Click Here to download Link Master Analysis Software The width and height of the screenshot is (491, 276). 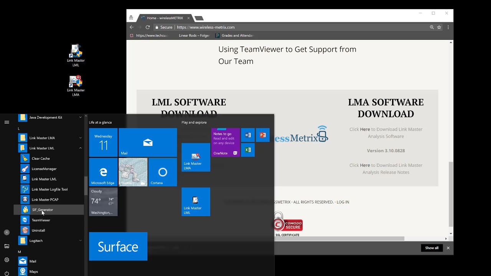[365, 129]
